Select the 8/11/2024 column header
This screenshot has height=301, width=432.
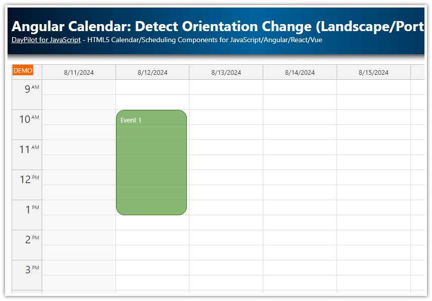(78, 72)
